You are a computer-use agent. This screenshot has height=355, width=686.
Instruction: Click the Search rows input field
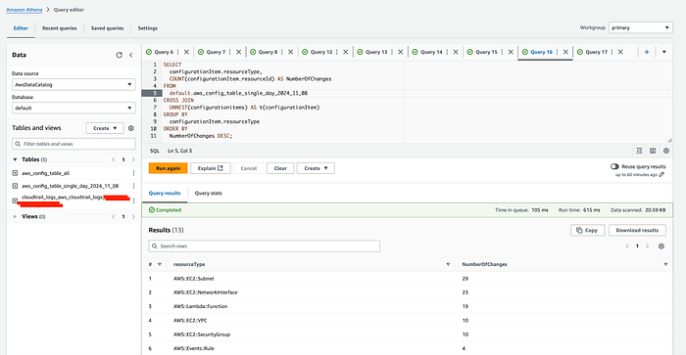(265, 246)
